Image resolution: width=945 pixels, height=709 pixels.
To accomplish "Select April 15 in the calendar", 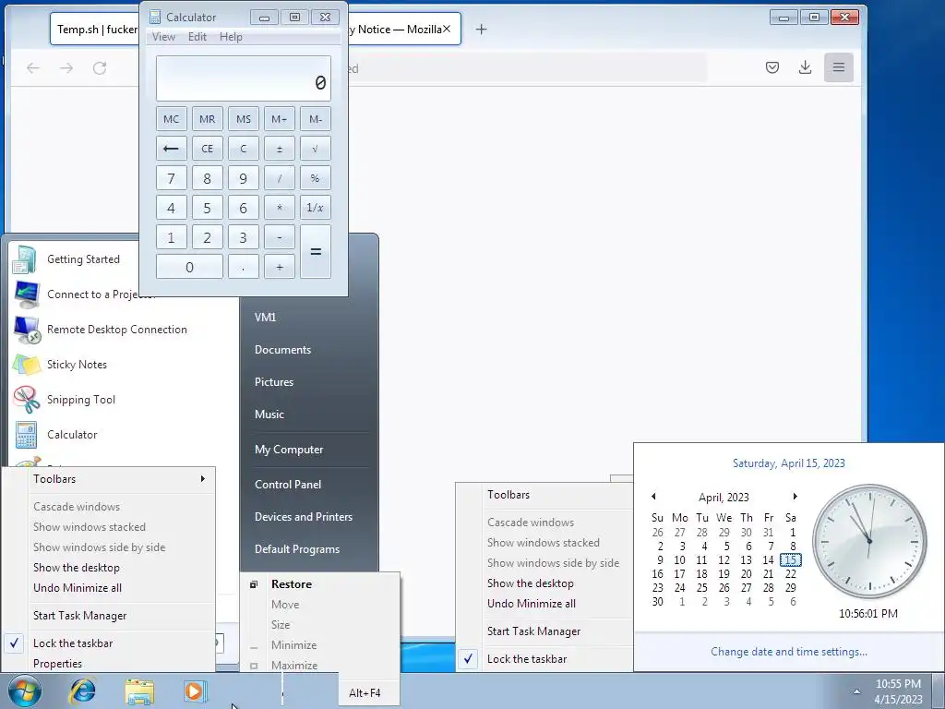I will [790, 560].
